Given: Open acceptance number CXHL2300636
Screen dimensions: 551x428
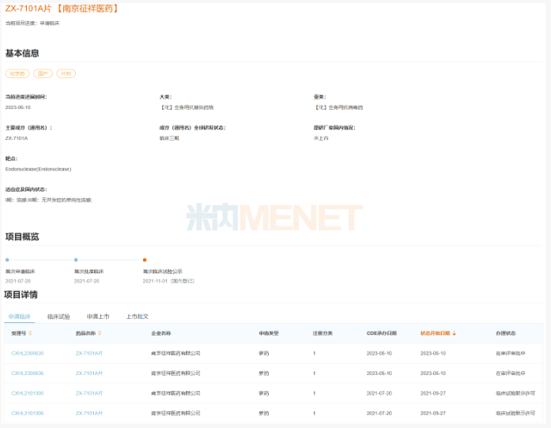Looking at the screenshot, I should tap(28, 374).
